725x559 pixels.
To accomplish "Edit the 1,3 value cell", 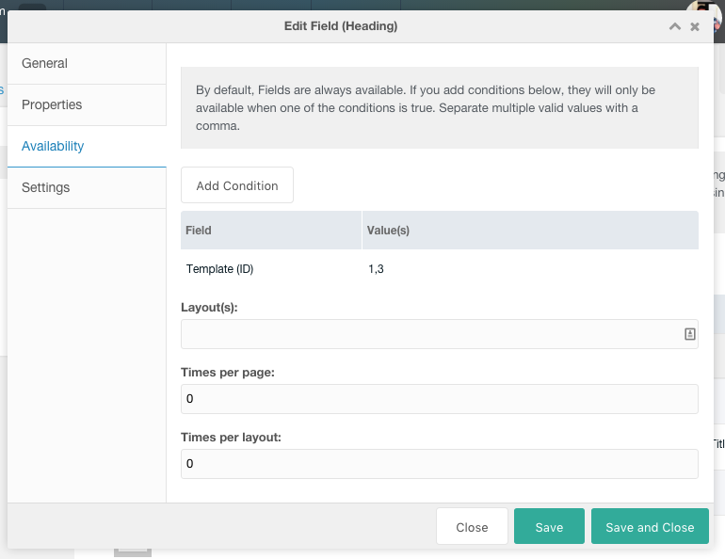I will (376, 269).
